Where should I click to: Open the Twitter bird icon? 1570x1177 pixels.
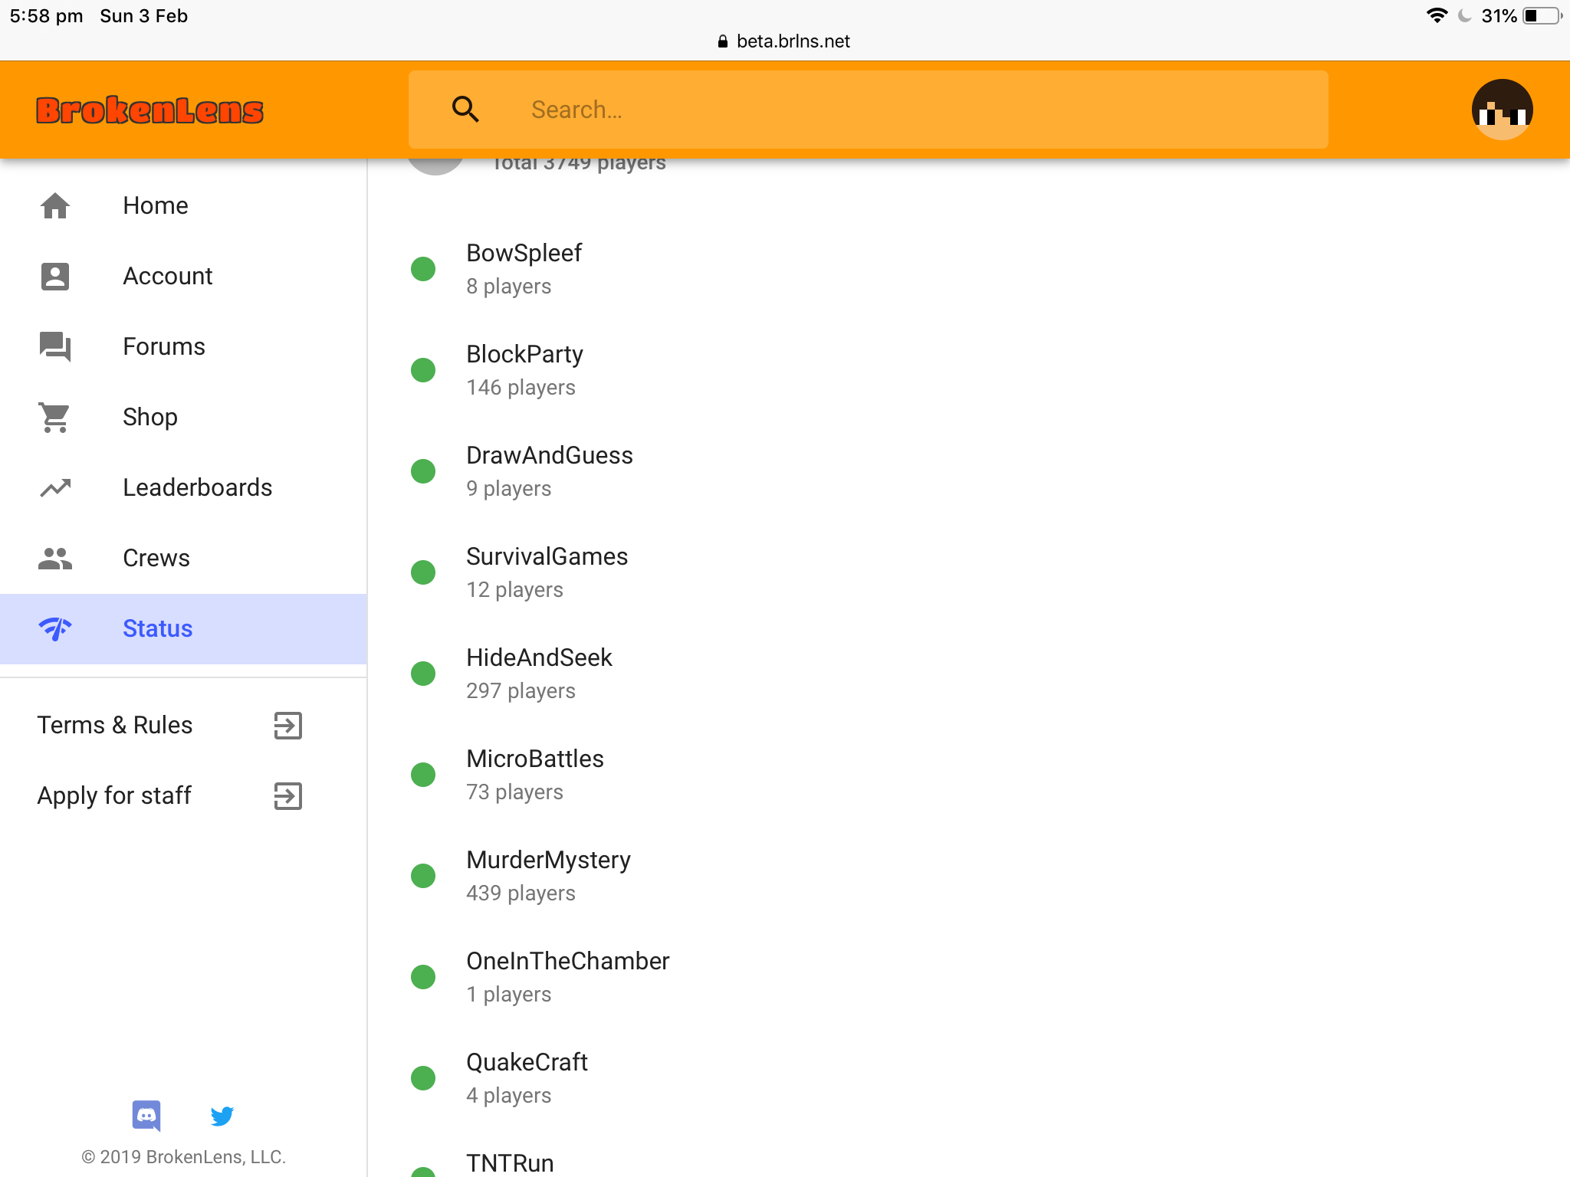point(222,1116)
